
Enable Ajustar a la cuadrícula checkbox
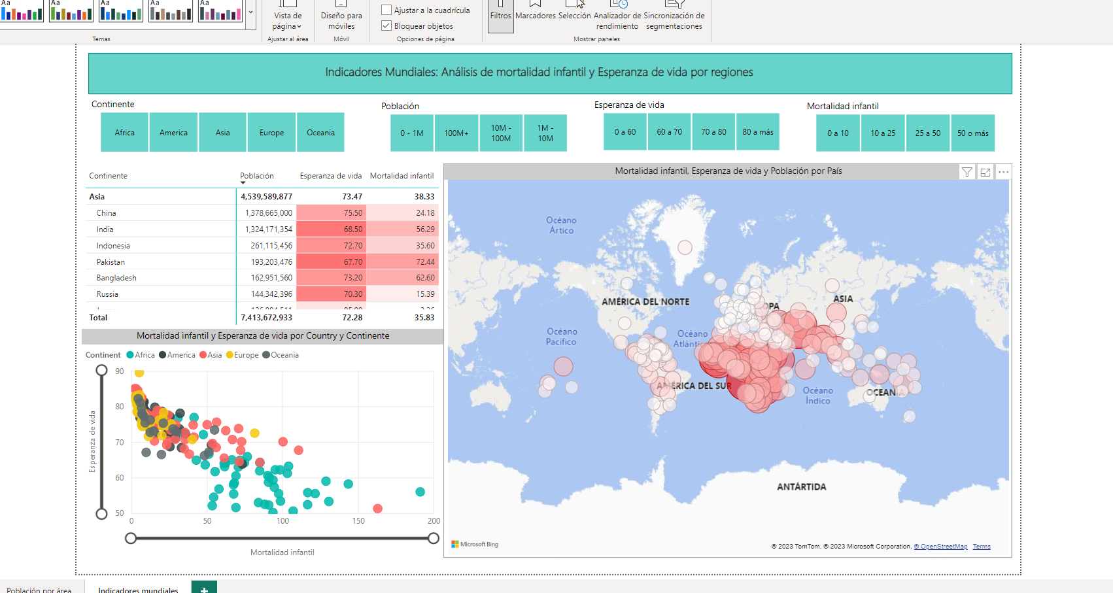(x=386, y=10)
